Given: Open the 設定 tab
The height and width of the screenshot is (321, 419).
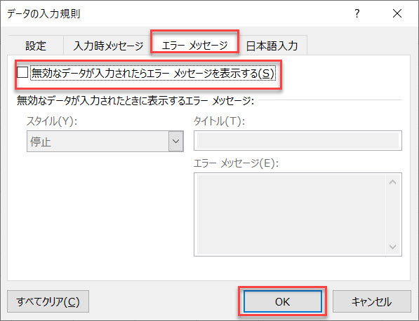Looking at the screenshot, I should [x=36, y=46].
